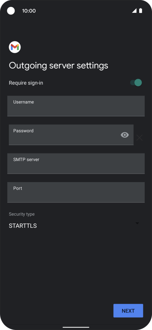152x330 pixels.
Task: Tap the Gmail logo icon
Action: click(x=15, y=47)
